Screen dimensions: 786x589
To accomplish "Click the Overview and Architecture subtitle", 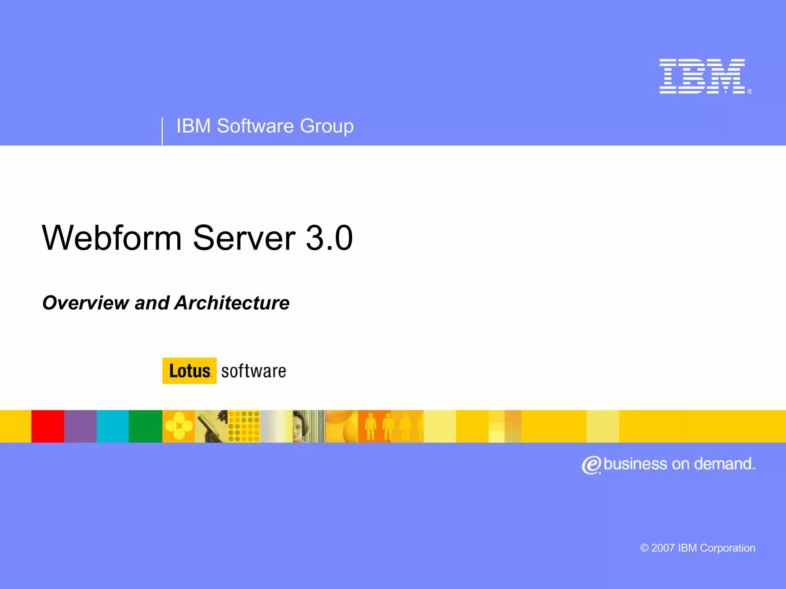I will pos(166,303).
